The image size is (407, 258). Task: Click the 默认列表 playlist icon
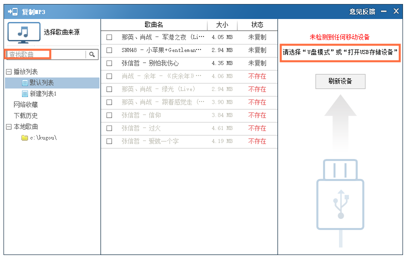[x=25, y=83]
